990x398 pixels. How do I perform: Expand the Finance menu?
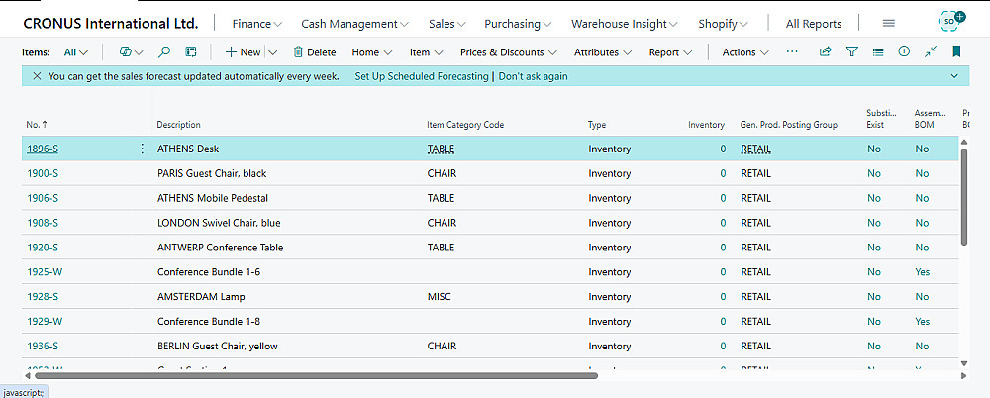(257, 23)
